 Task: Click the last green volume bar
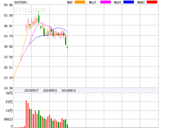pyautogui.click(x=67, y=126)
